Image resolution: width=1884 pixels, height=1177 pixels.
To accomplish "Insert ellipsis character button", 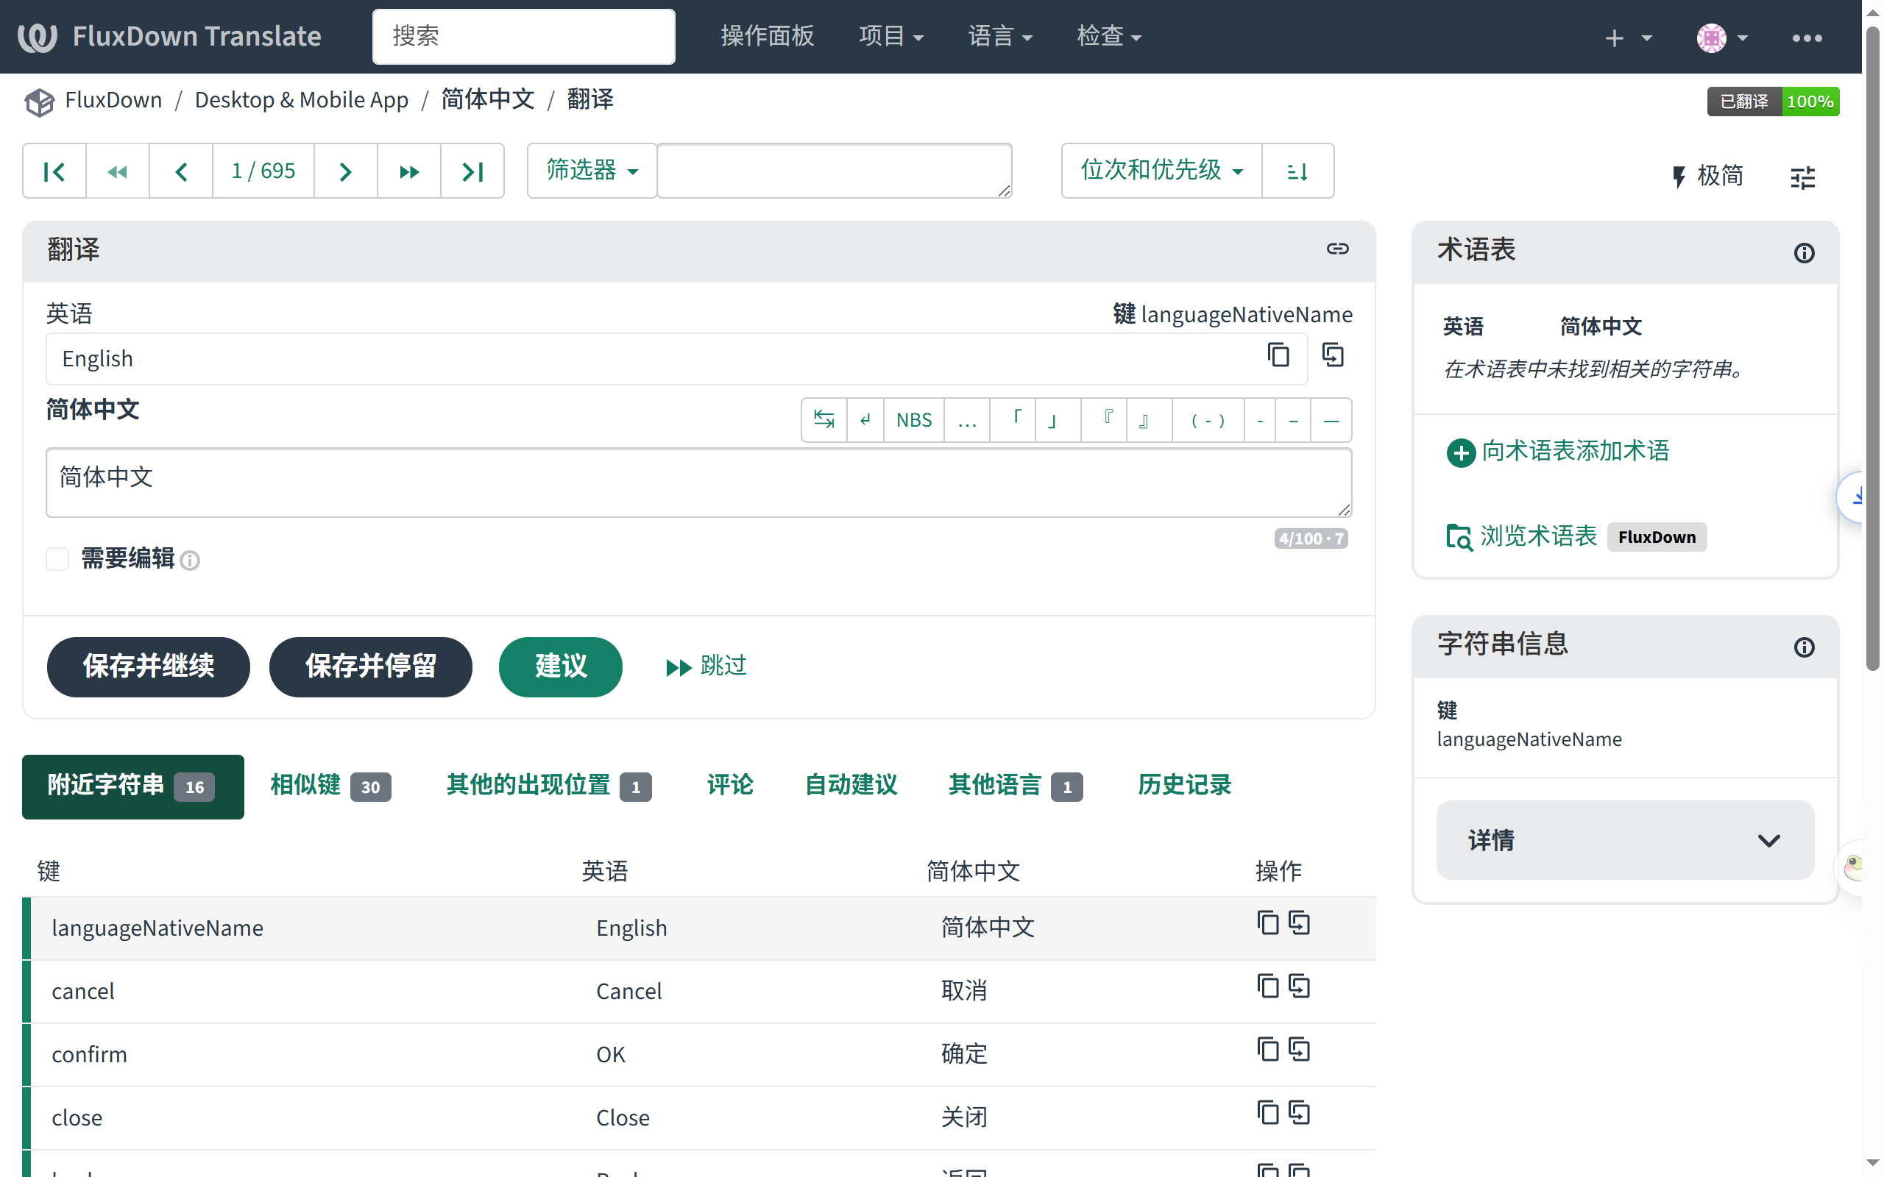I will click(x=967, y=420).
